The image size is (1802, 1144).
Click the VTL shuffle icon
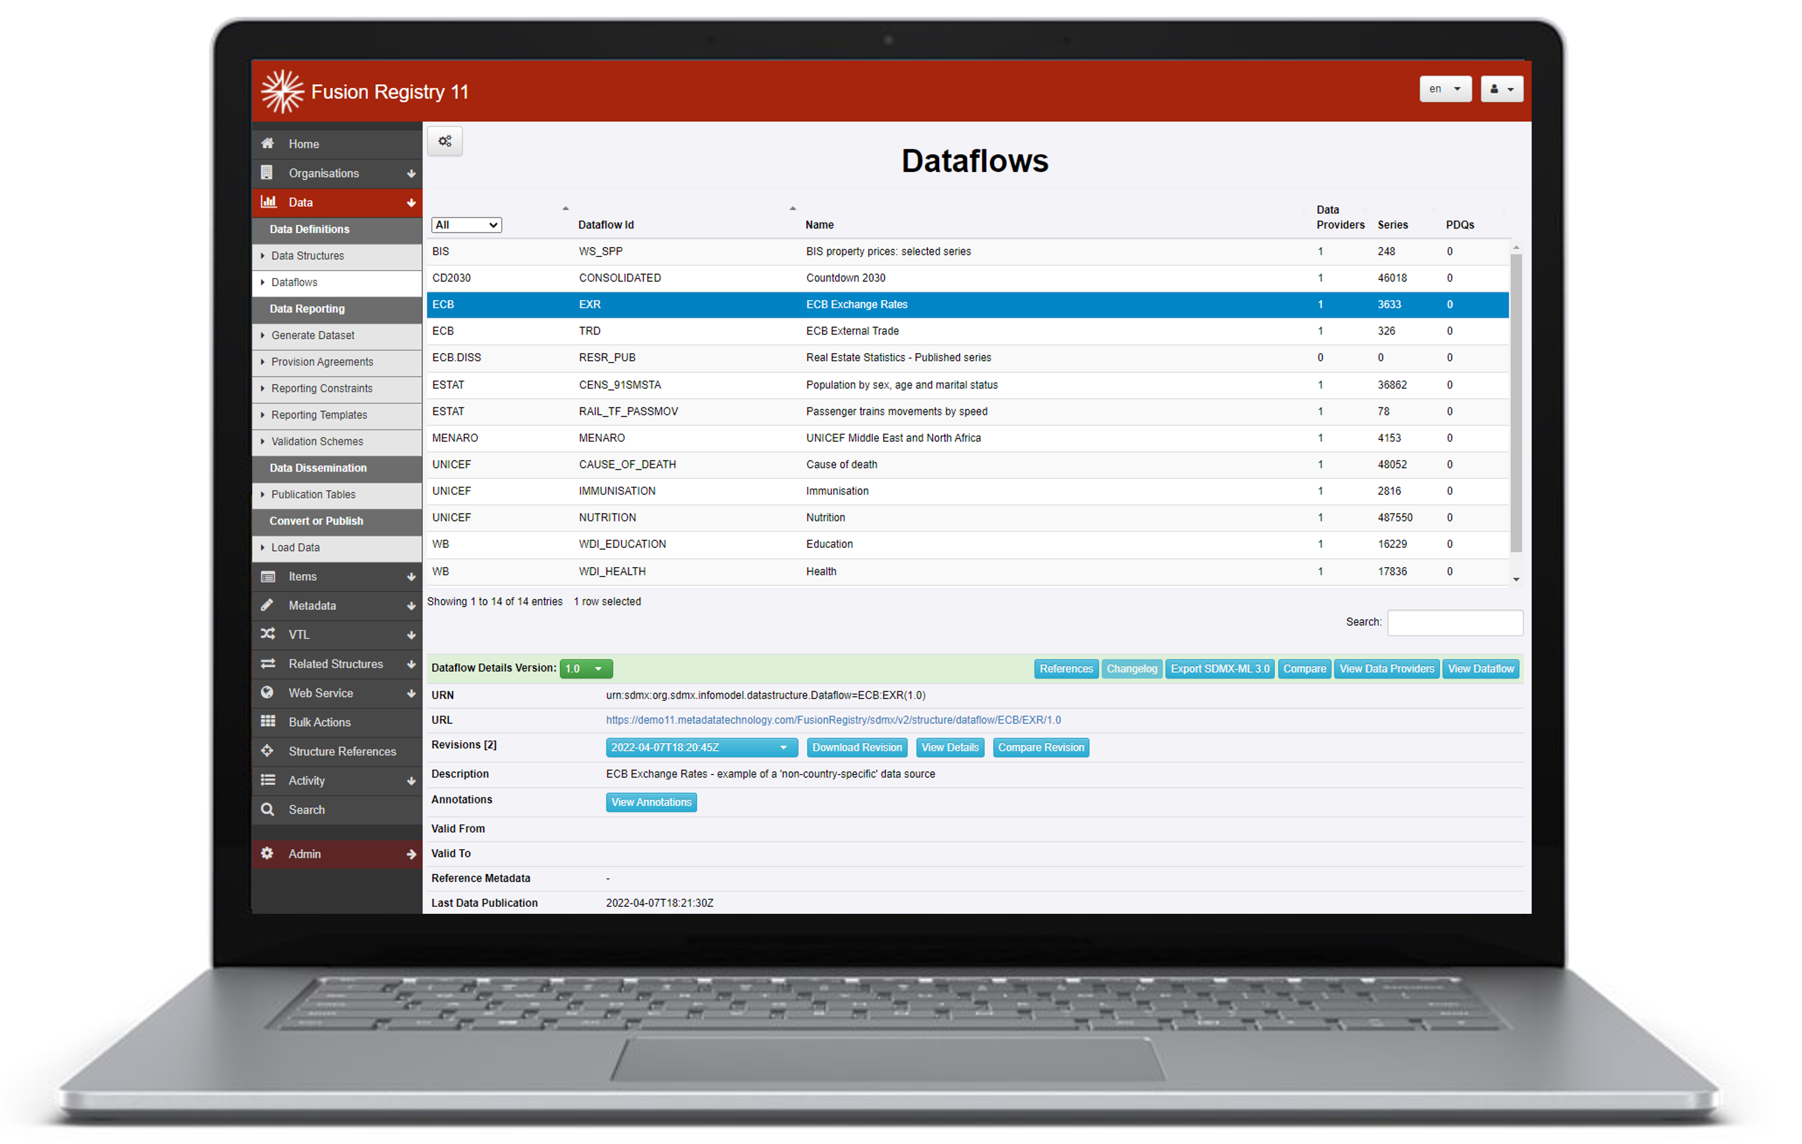click(x=267, y=633)
